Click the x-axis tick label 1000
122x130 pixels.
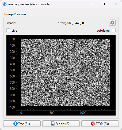(x=83, y=113)
